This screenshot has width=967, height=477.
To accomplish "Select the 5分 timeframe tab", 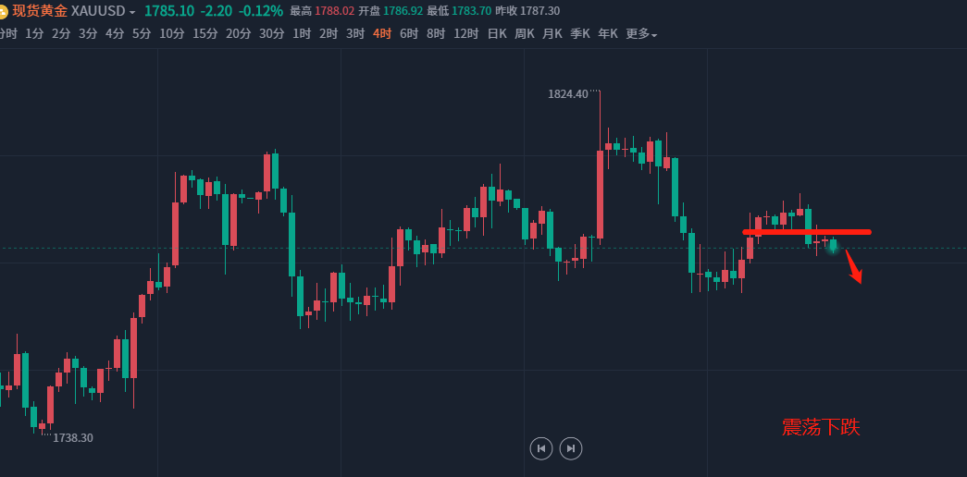I will click(x=142, y=34).
